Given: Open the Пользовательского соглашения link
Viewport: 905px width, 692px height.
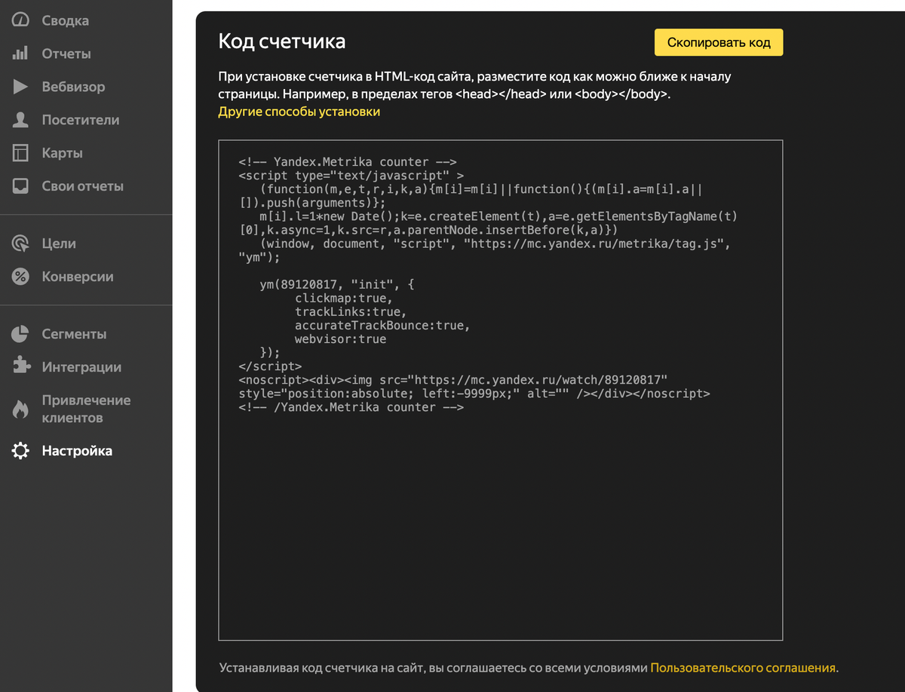Looking at the screenshot, I should [x=743, y=667].
